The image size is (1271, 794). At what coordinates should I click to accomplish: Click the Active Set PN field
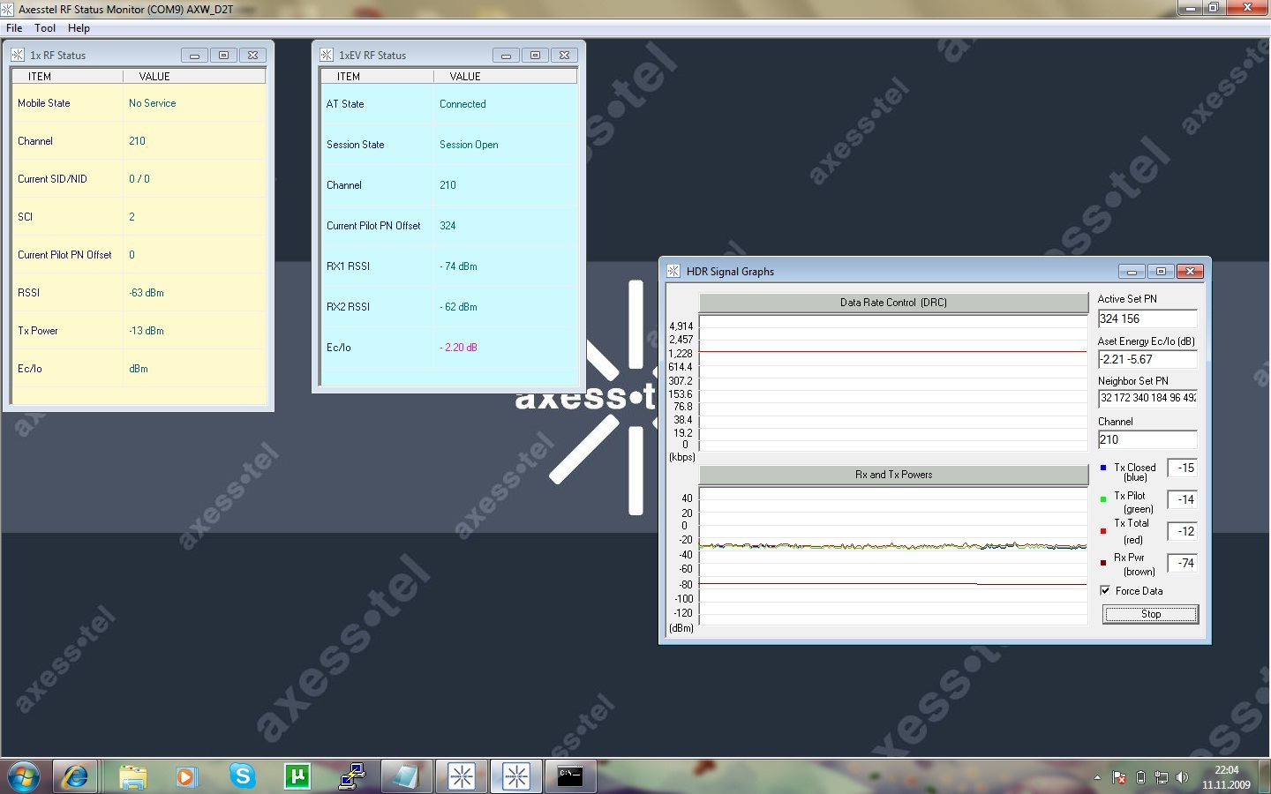[x=1147, y=318]
